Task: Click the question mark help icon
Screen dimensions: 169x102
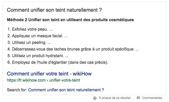Action: (x=95, y=98)
